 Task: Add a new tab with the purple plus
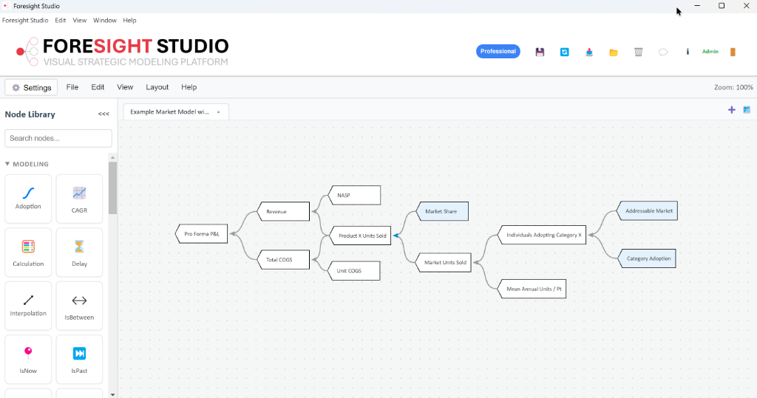(x=731, y=110)
